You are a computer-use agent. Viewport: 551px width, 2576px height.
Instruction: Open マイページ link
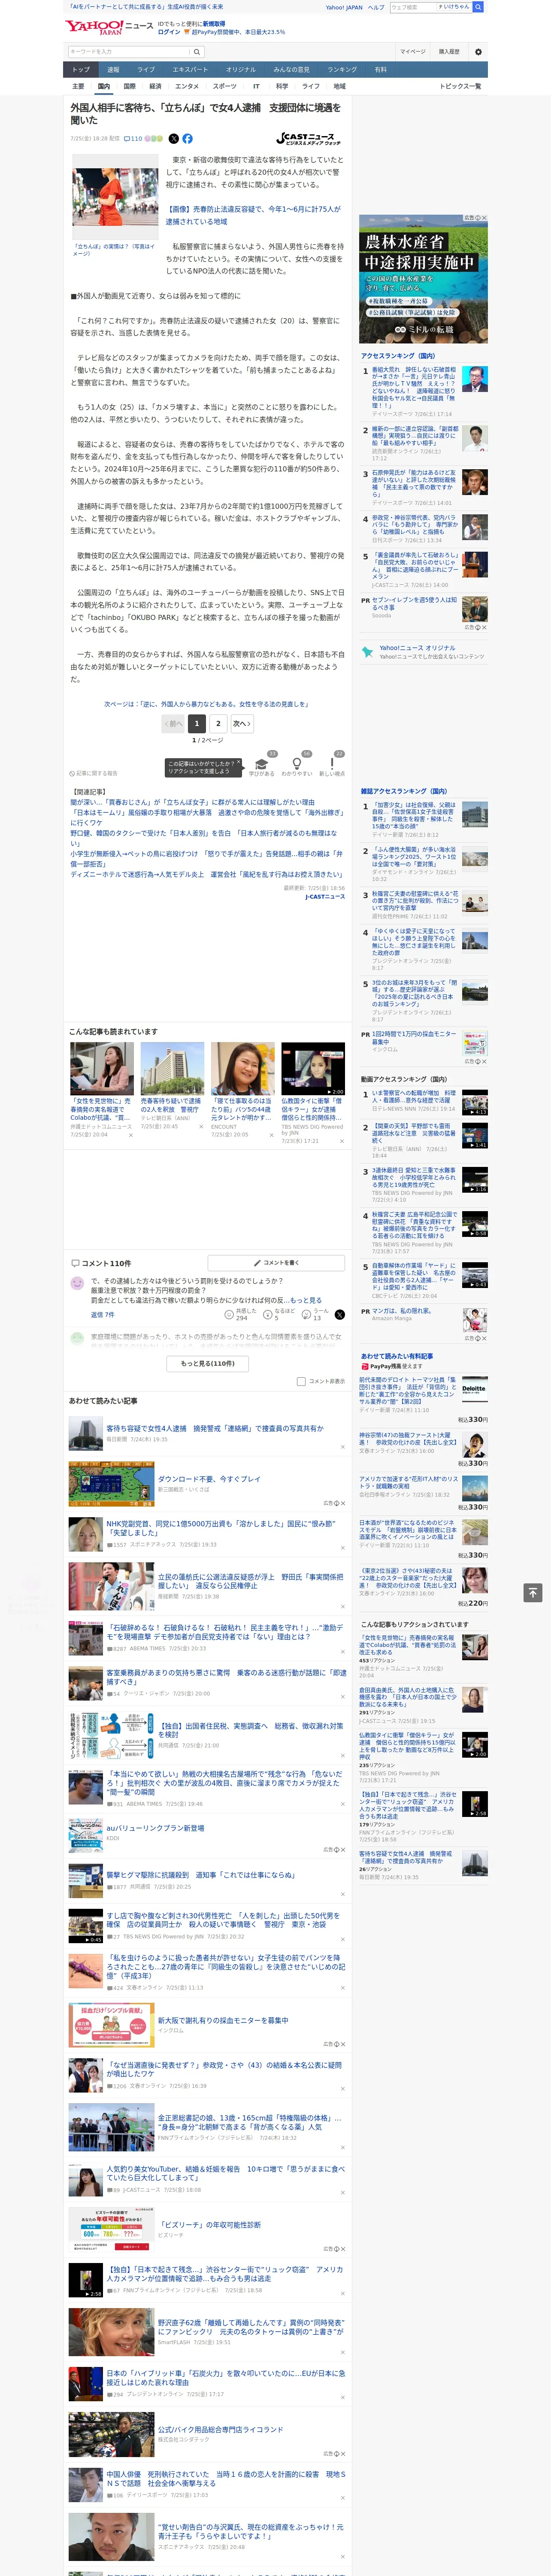point(413,51)
